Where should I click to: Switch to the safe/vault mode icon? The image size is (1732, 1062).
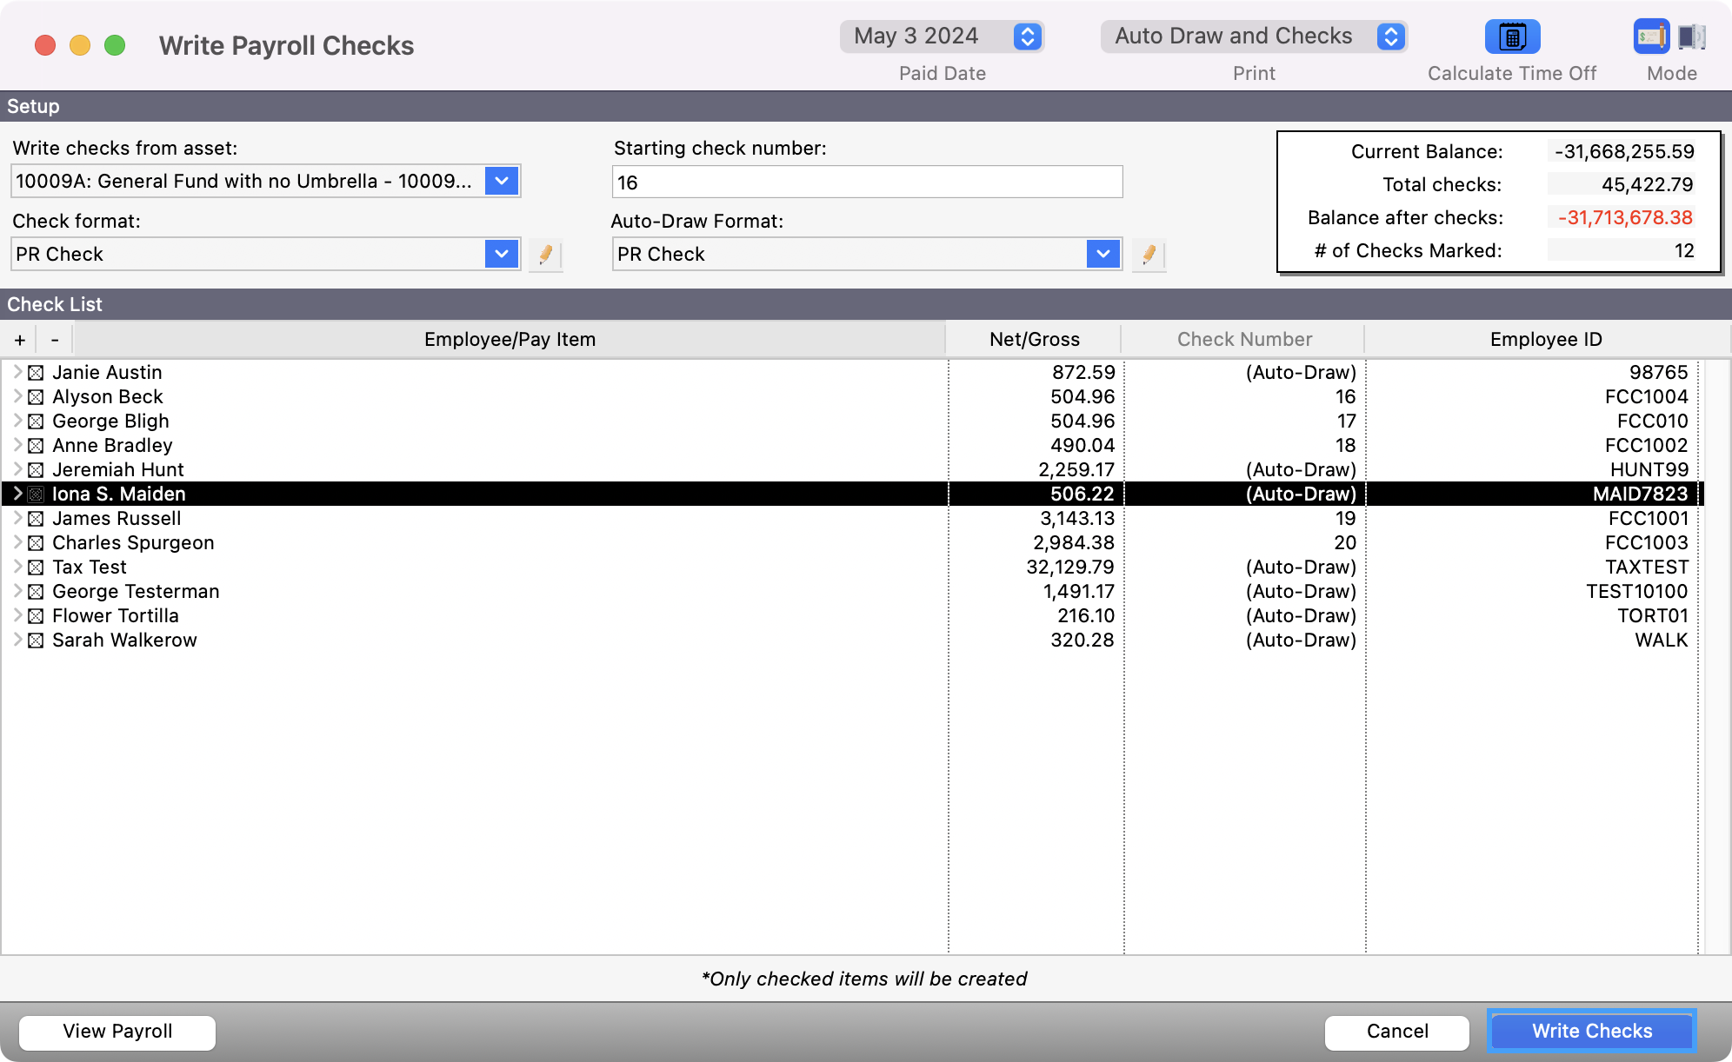pyautogui.click(x=1691, y=37)
